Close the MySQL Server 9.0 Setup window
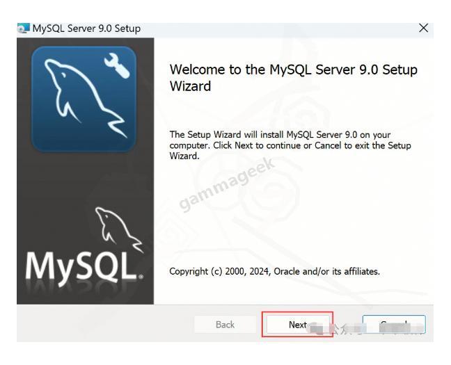451x365 pixels. point(423,29)
